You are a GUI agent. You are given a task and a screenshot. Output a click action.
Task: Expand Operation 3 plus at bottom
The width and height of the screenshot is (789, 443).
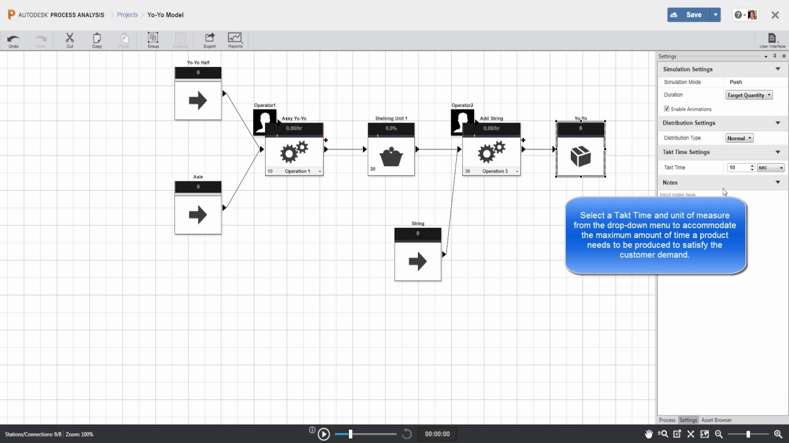(x=517, y=172)
